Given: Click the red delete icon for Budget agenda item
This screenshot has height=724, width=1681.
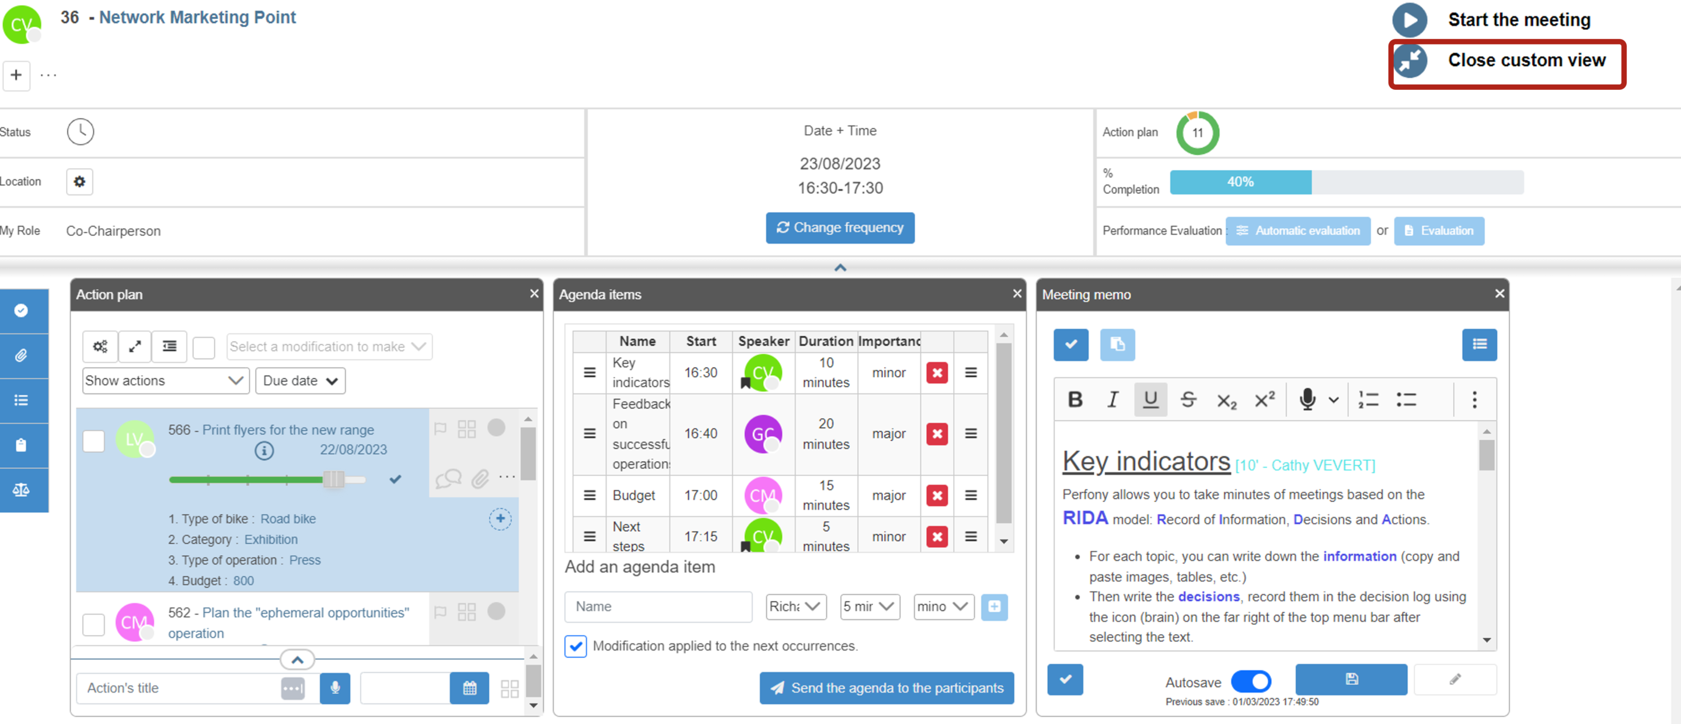Looking at the screenshot, I should coord(937,495).
